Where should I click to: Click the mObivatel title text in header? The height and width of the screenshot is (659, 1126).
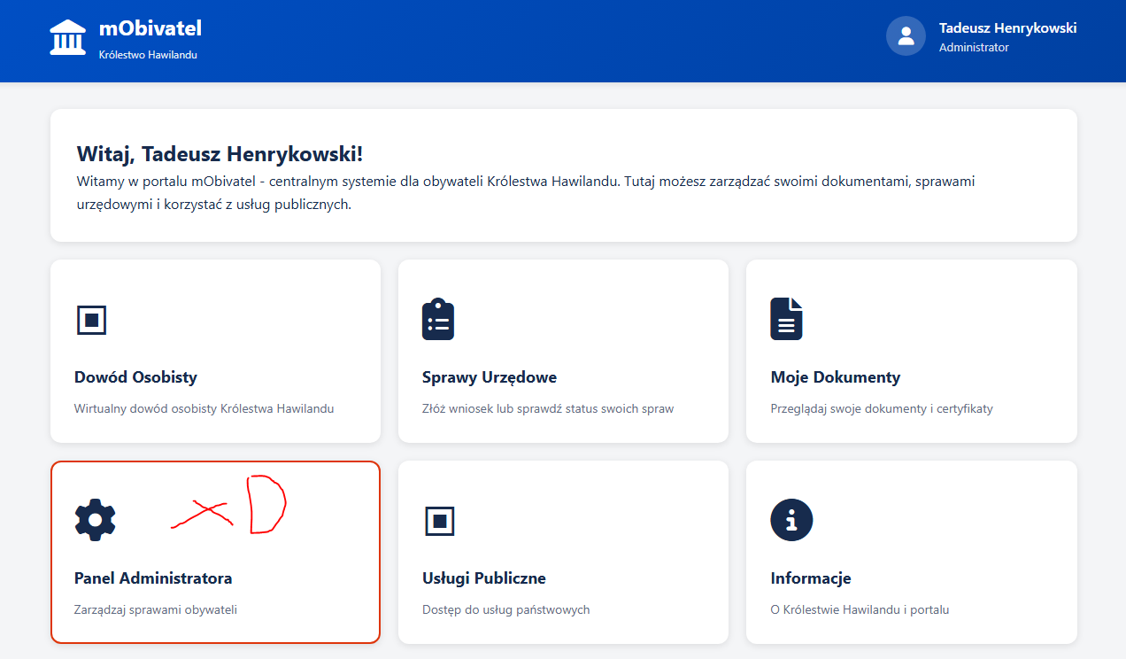[x=150, y=28]
